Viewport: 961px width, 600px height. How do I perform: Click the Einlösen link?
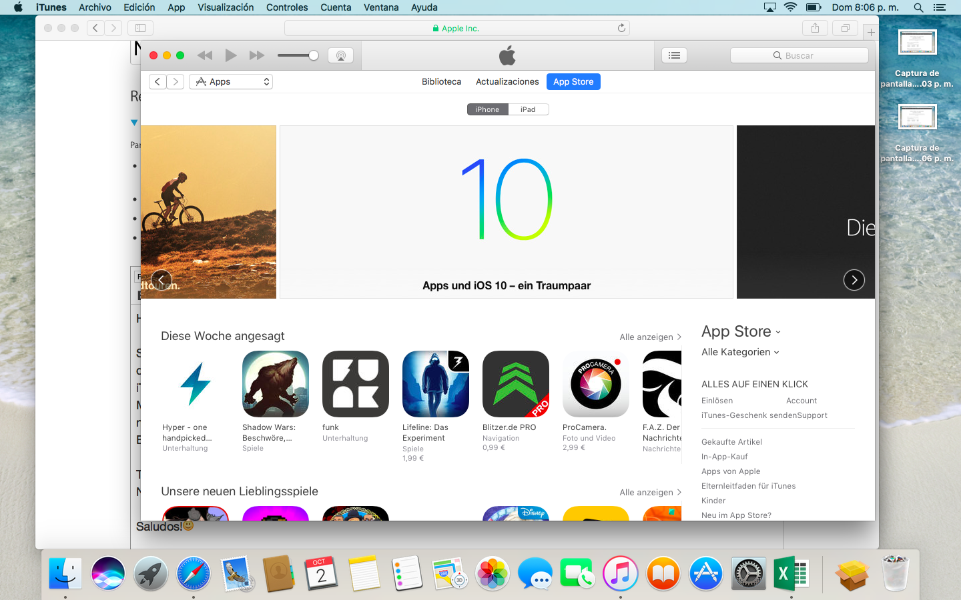(x=717, y=401)
